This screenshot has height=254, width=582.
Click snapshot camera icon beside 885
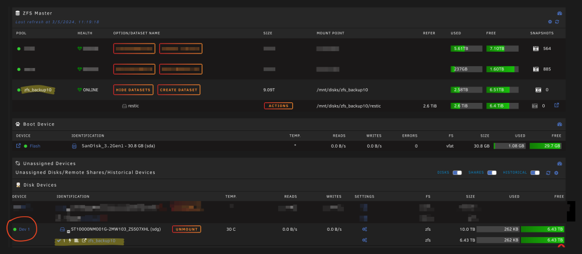[x=535, y=69]
